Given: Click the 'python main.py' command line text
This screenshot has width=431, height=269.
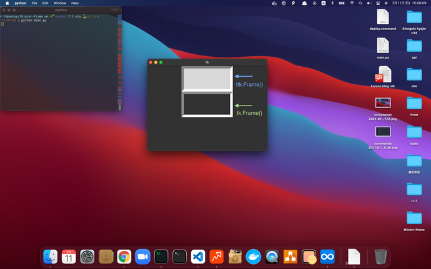Looking at the screenshot, I should (34, 21).
